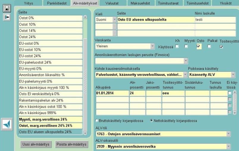Select 'Ostot 14%' in the list
Viewport: 239px width, 151px height.
tap(51, 31)
